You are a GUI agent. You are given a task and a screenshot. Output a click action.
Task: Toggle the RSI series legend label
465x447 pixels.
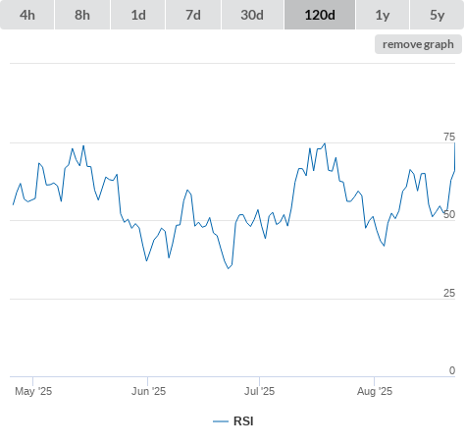coord(243,421)
